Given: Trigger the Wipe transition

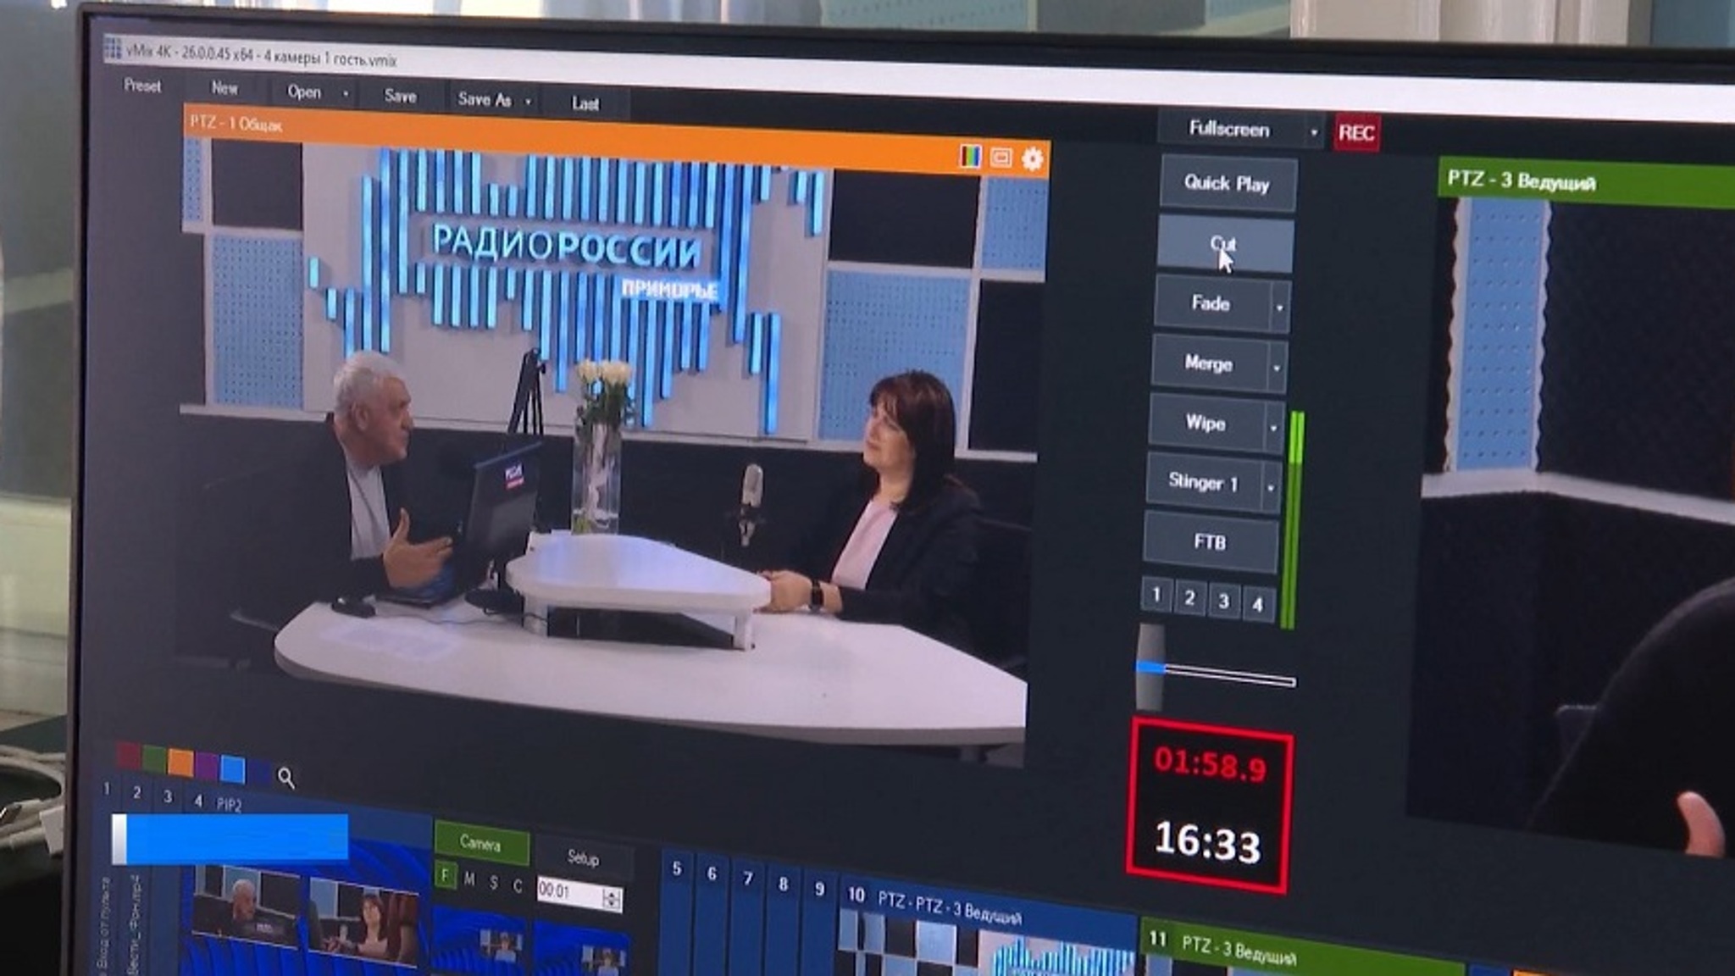Looking at the screenshot, I should click(x=1205, y=423).
